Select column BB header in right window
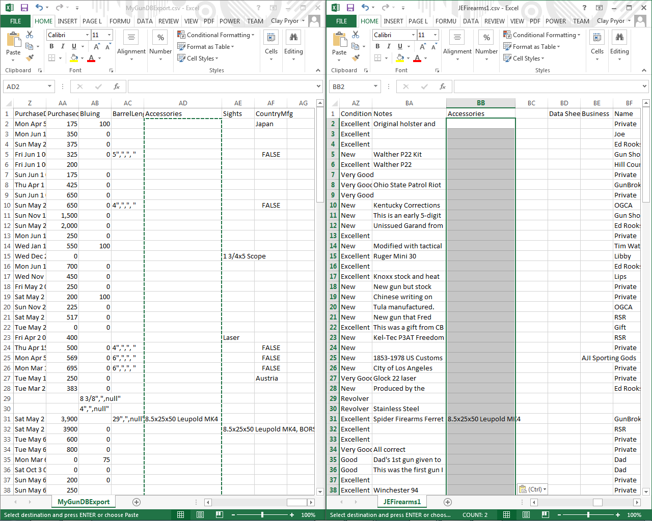The height and width of the screenshot is (521, 652). coord(480,103)
